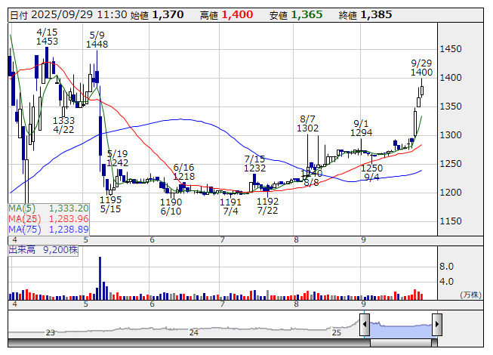493x355 pixels.
Task: Click the 終値 1,385 closing price
Action: click(365, 15)
